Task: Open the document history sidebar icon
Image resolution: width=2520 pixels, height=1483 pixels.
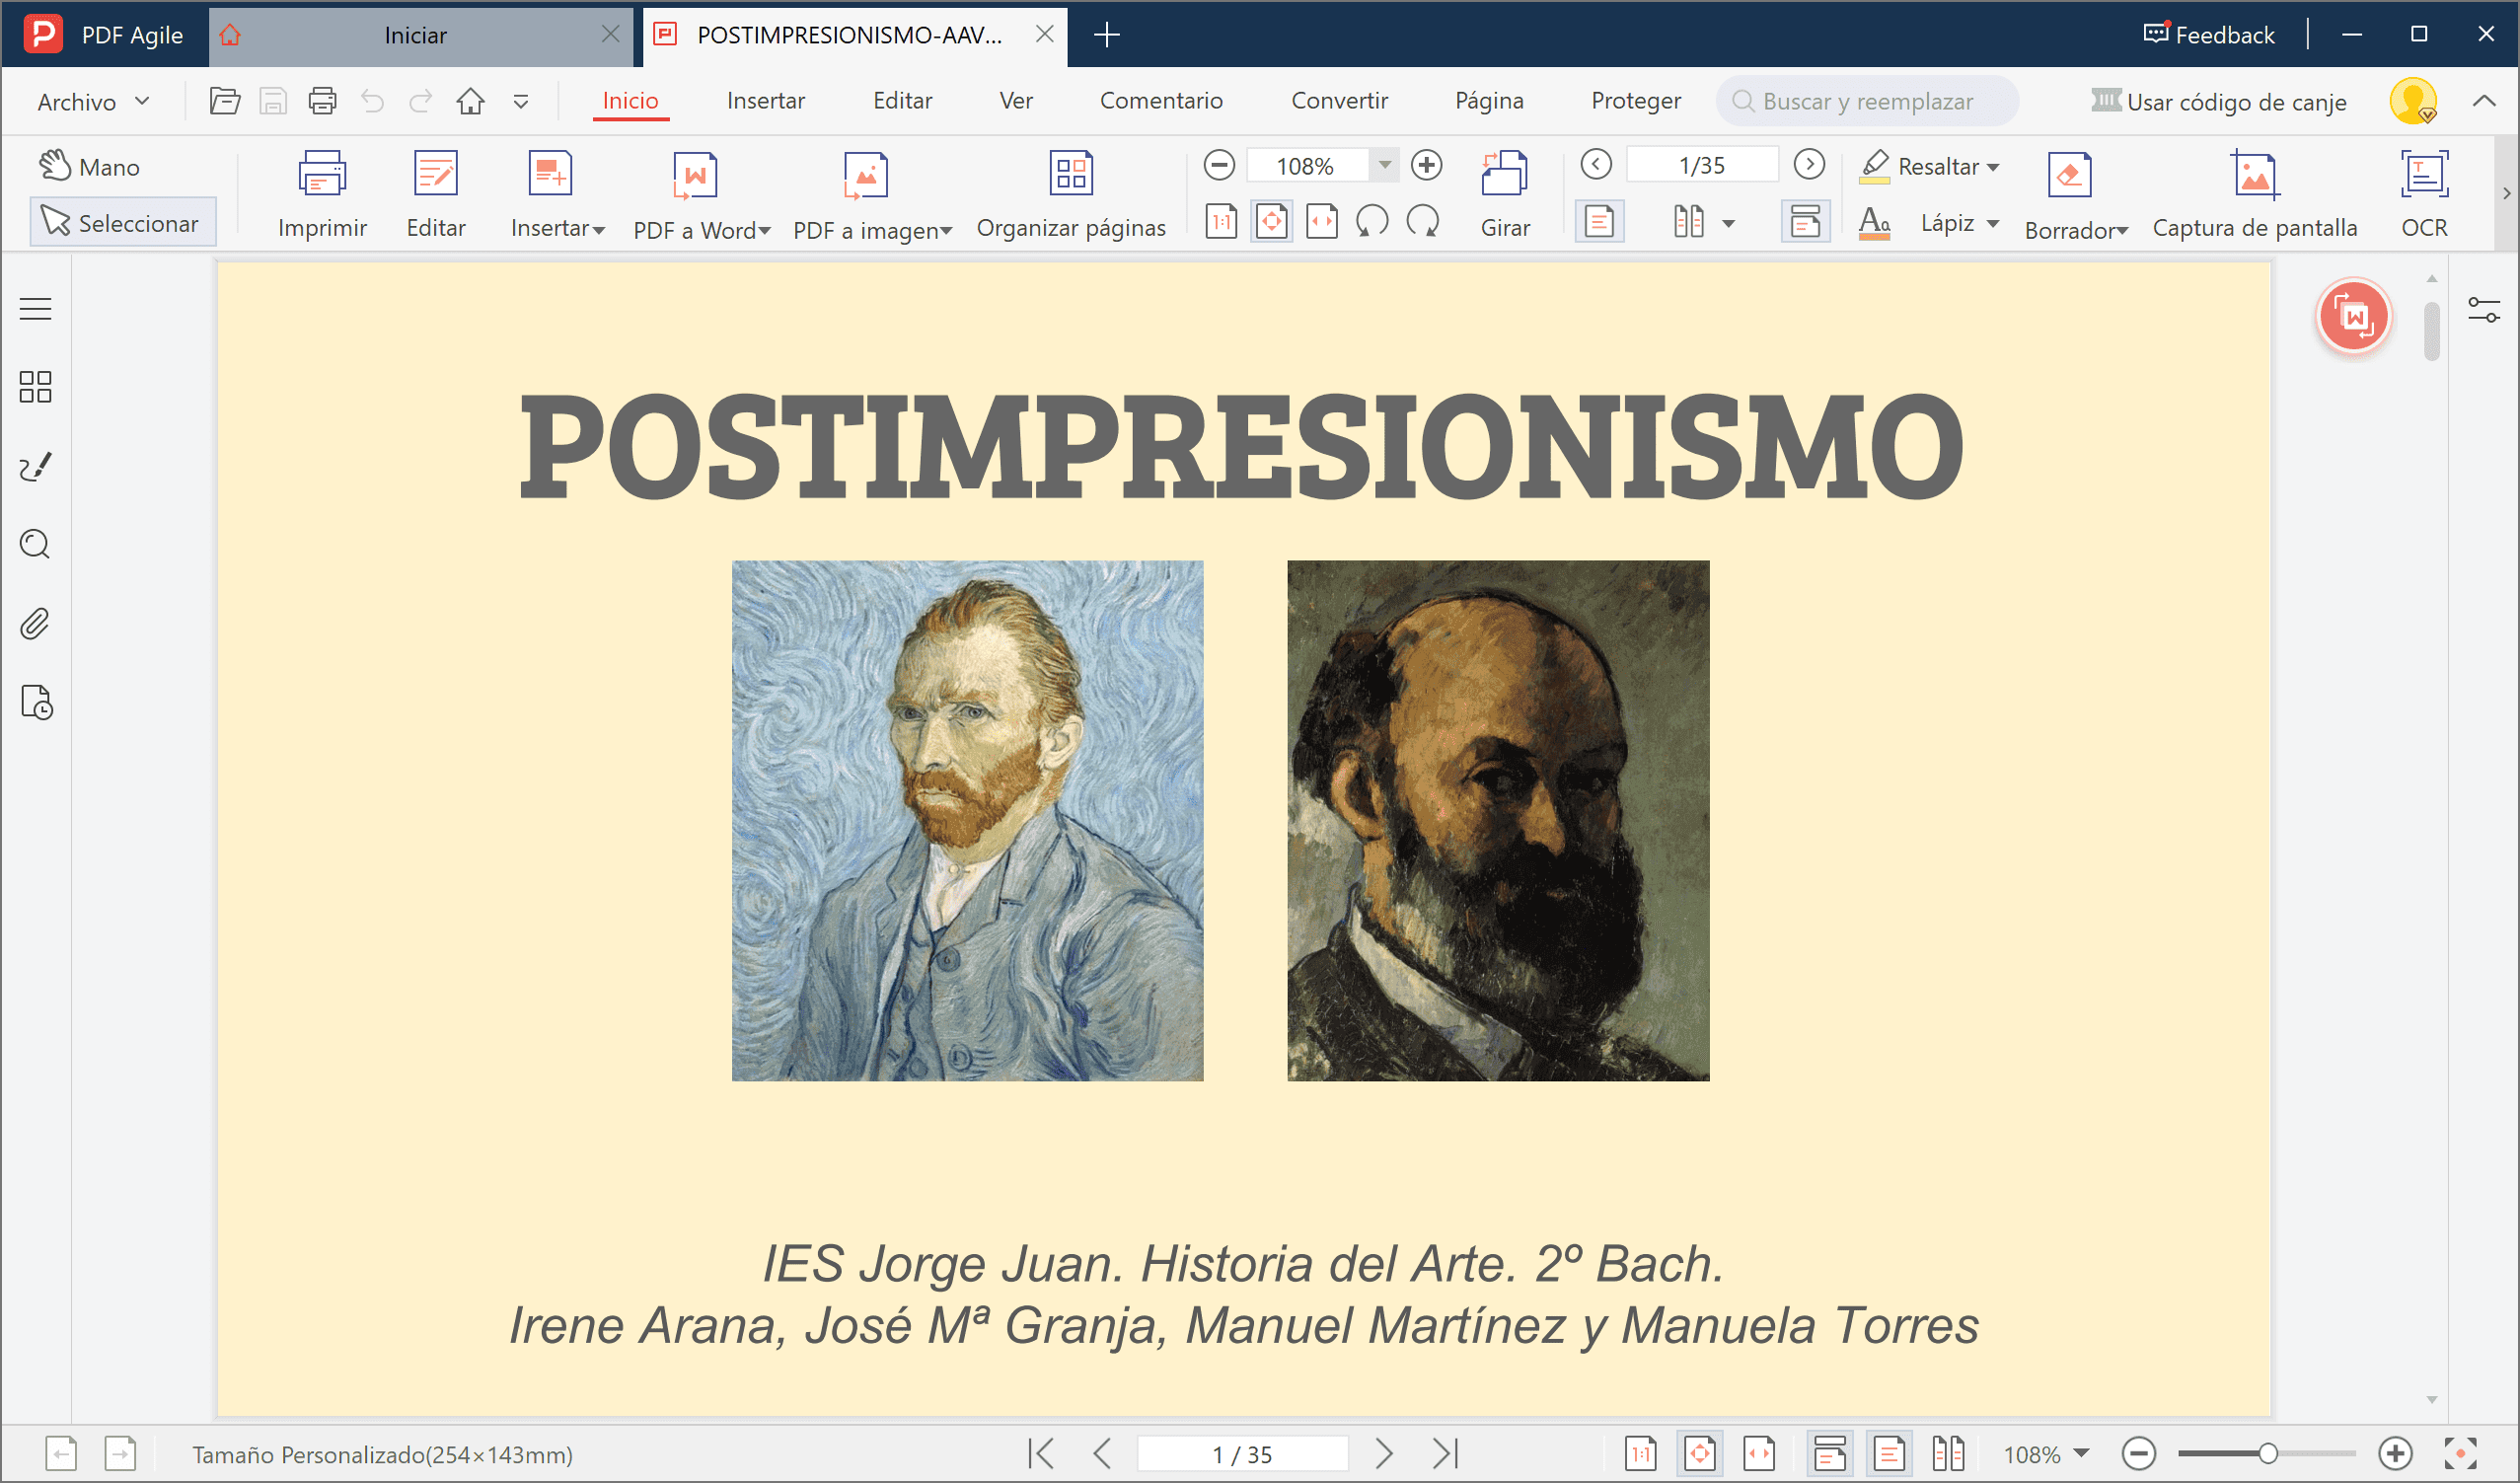Action: pos(36,703)
